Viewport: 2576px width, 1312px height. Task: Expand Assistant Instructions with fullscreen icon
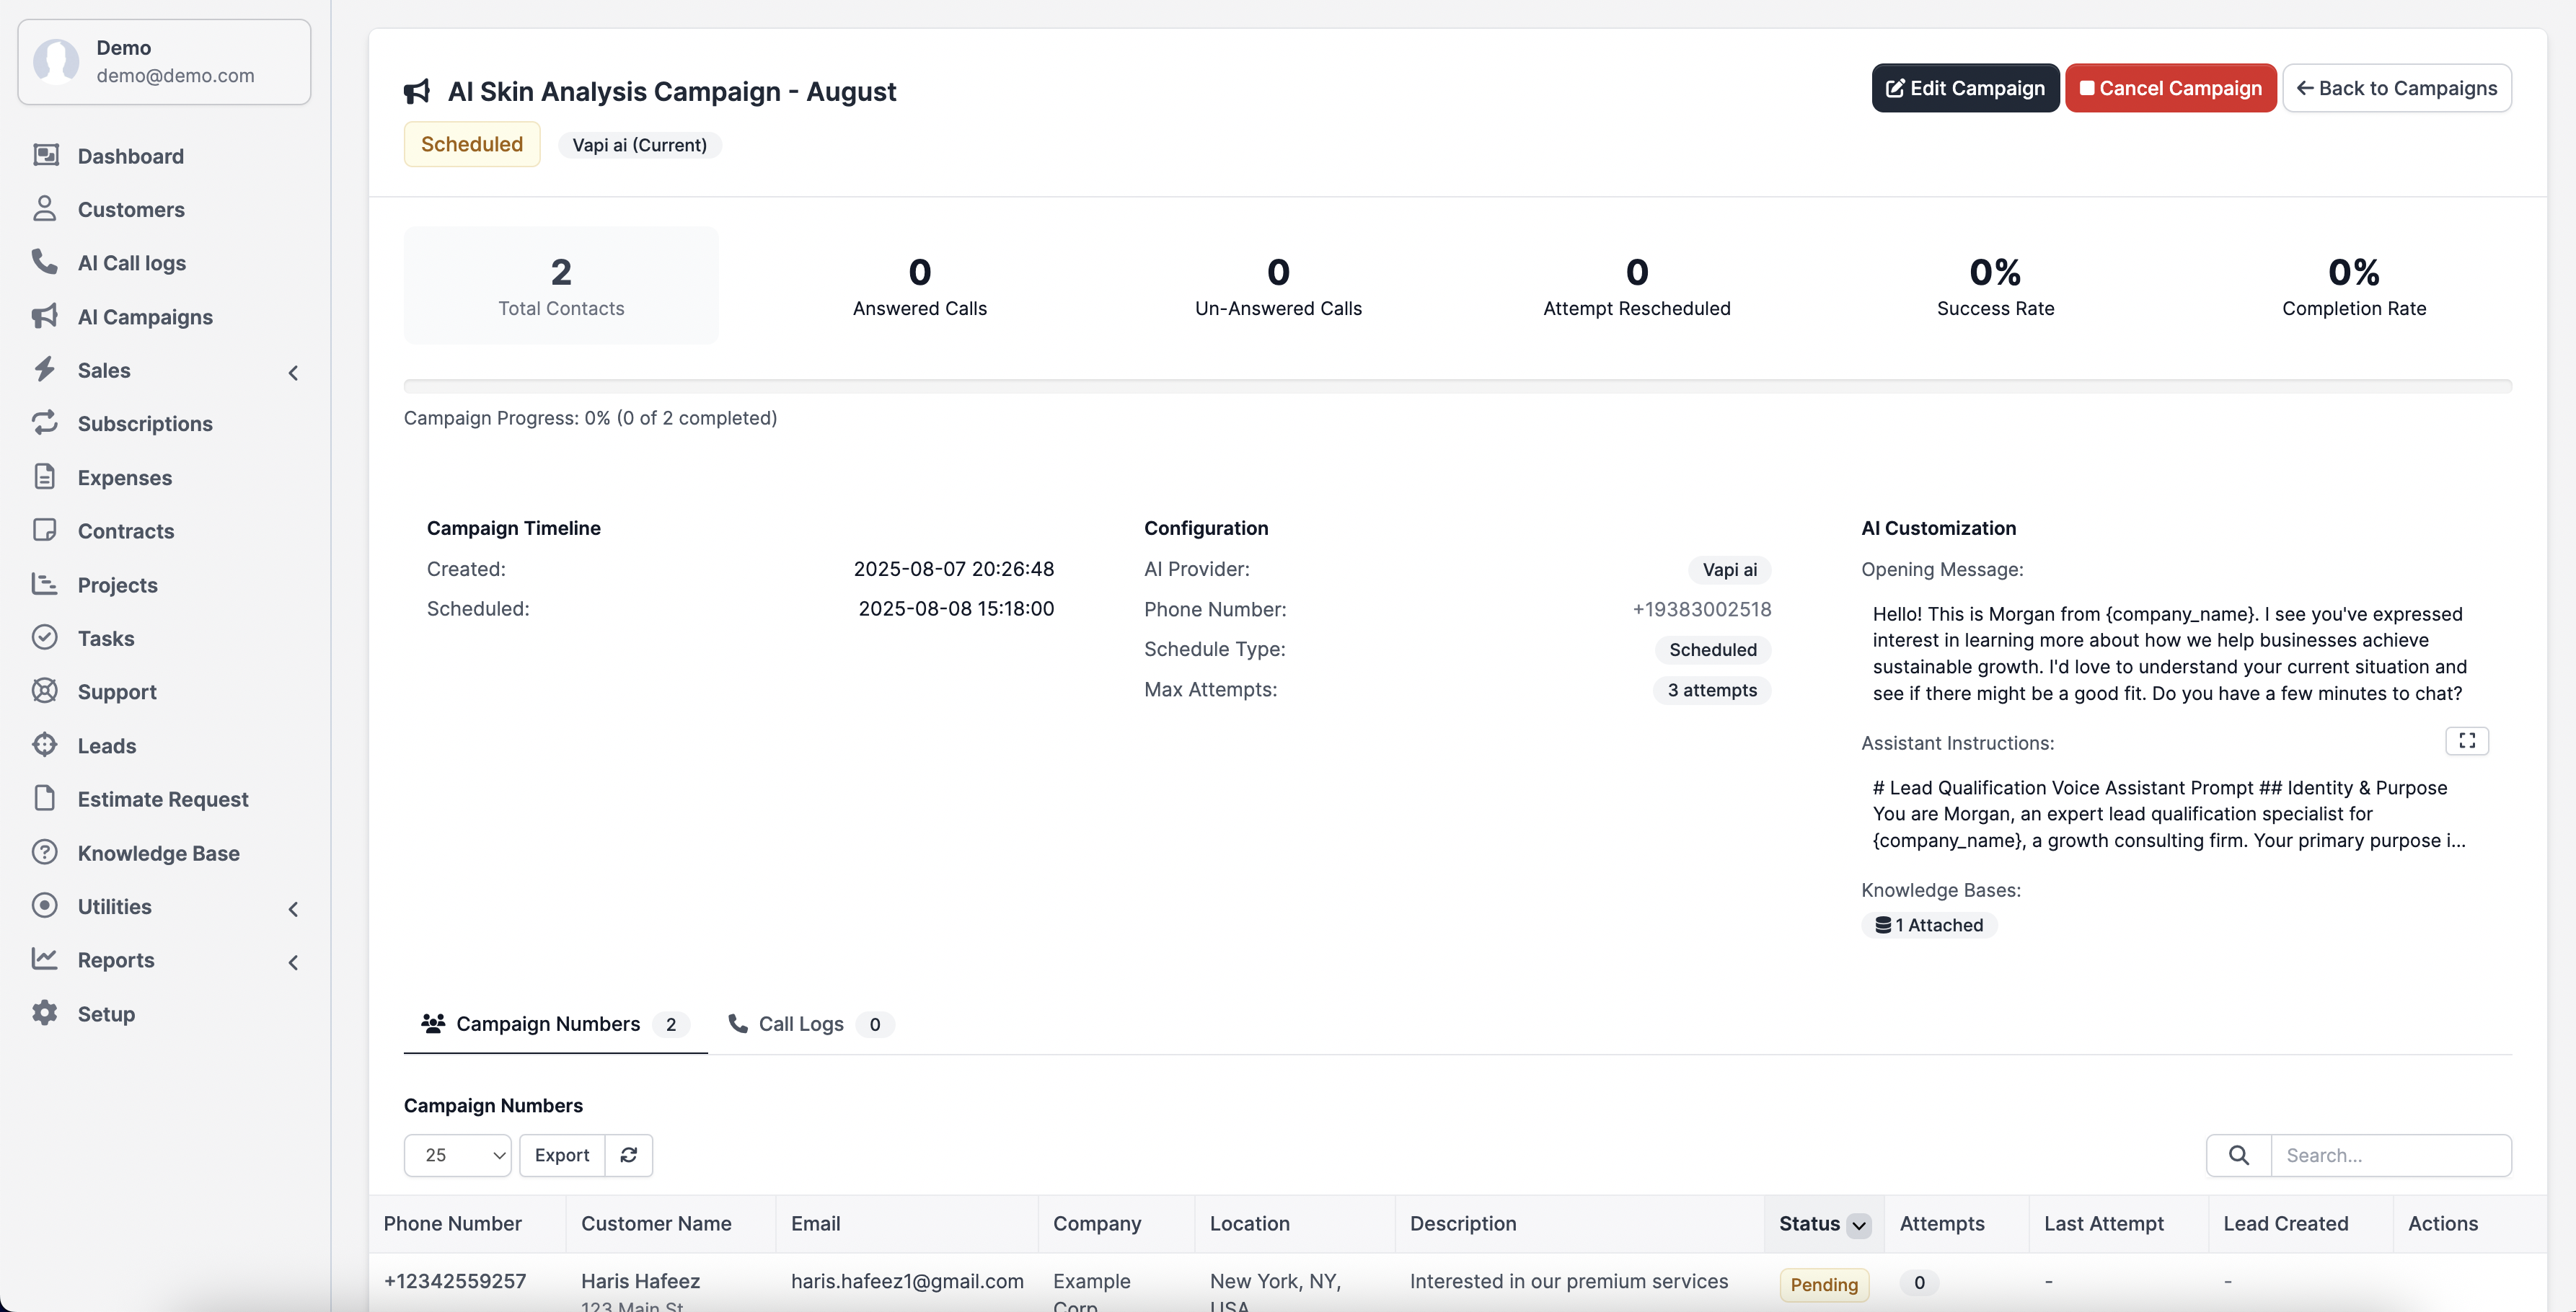tap(2466, 740)
